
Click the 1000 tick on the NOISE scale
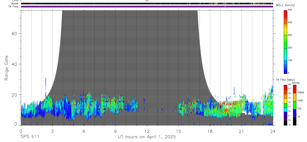[x=300, y=100]
